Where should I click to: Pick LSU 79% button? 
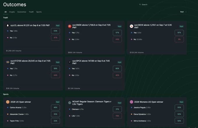pyautogui.click(x=117, y=116)
